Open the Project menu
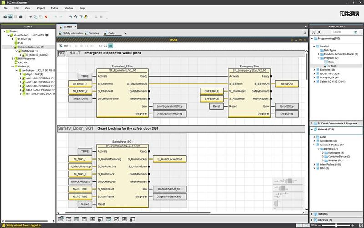Image resolution: width=364 pixels, height=228 pixels. coord(40,8)
